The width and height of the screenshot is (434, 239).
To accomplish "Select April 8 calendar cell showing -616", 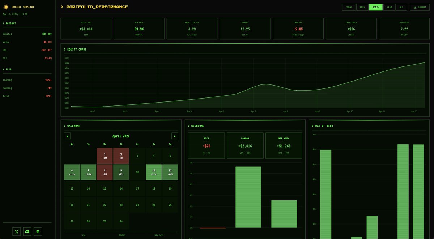I will 105,172.
